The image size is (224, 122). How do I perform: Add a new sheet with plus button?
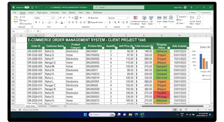[65, 106]
